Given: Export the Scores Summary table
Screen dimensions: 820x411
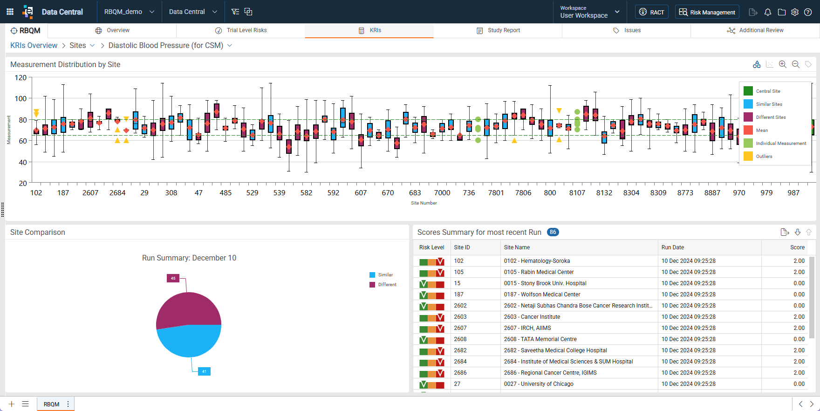Looking at the screenshot, I should pyautogui.click(x=785, y=232).
